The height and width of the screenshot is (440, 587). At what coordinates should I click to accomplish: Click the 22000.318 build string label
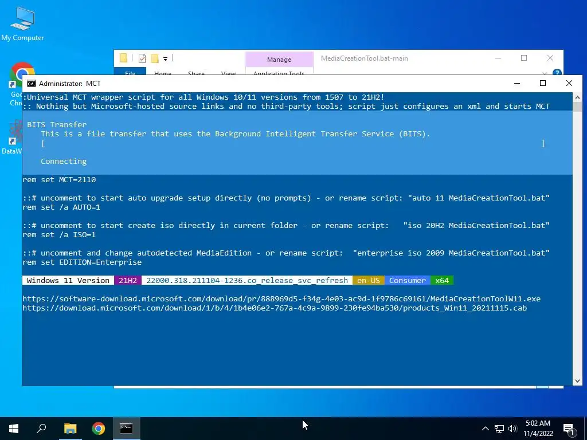coord(247,280)
